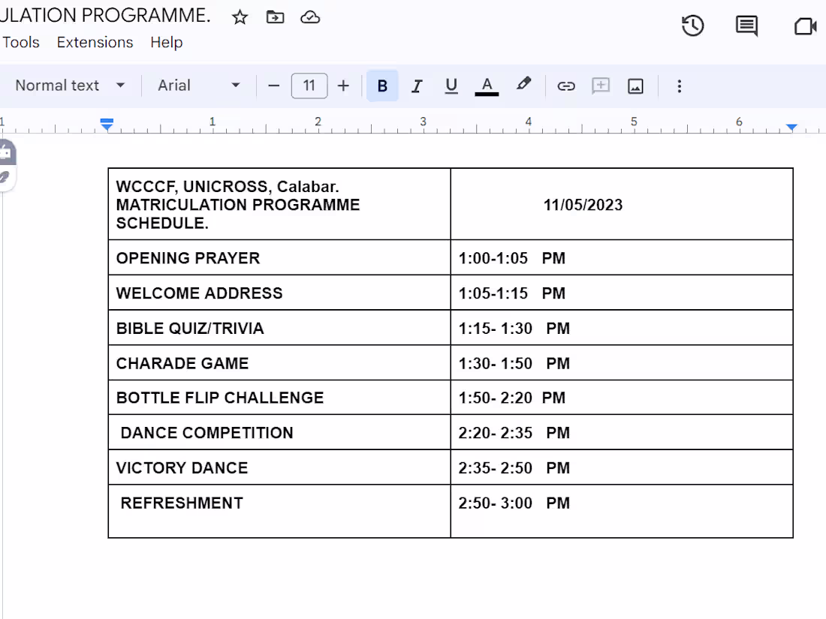Open the more options three-dot menu
Screen dimensions: 826x619
point(679,86)
